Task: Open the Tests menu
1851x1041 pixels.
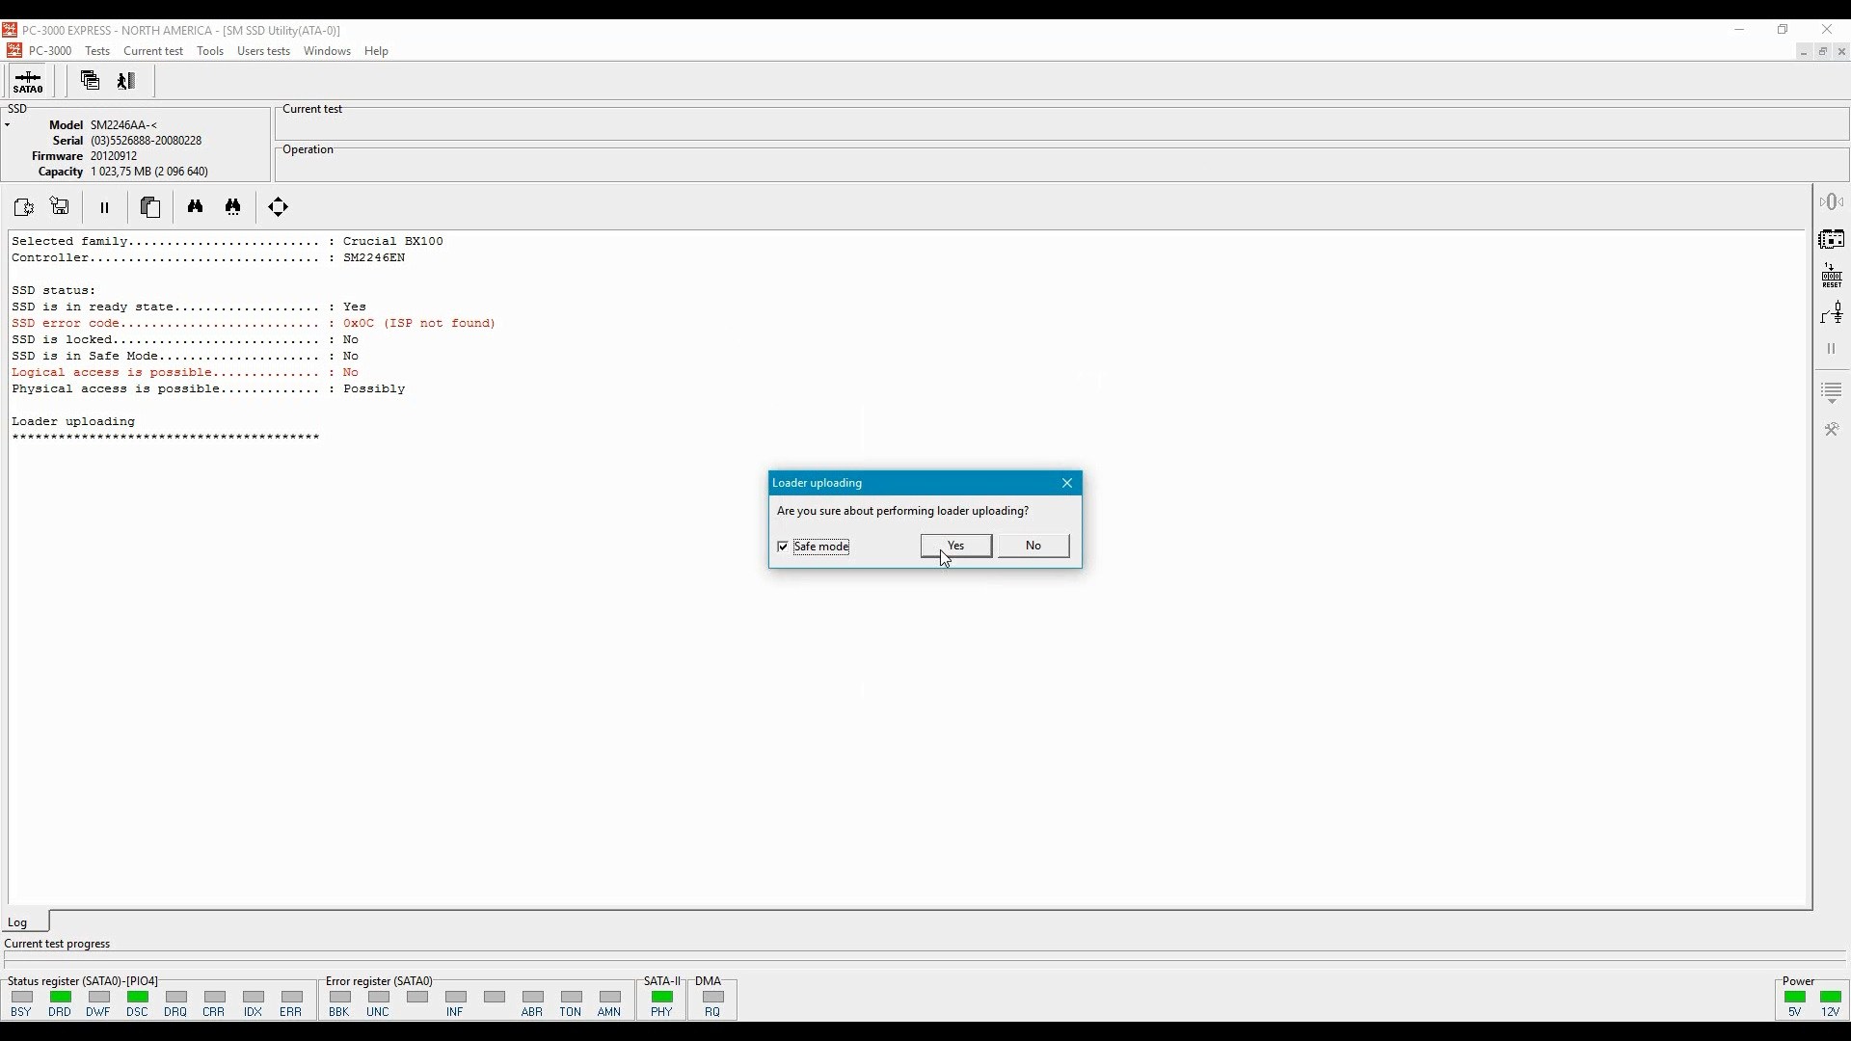Action: tap(97, 51)
